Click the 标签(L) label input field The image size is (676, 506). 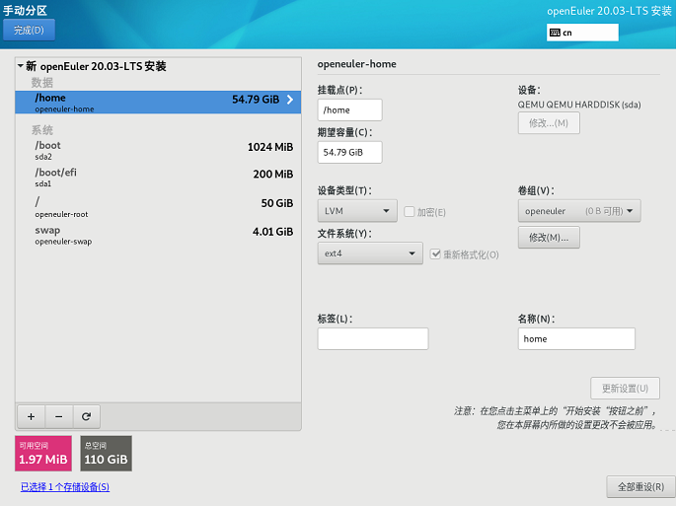coord(373,338)
